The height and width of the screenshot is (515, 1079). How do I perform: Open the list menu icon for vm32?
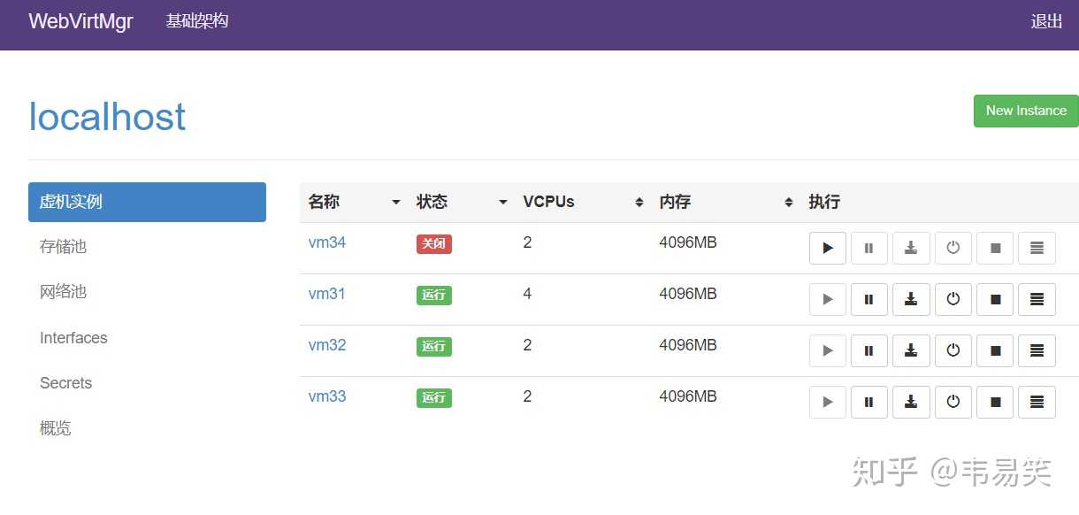point(1037,351)
